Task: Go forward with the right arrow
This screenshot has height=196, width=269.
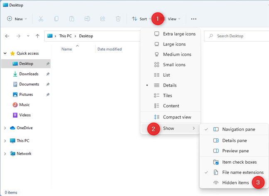Action: pyautogui.click(x=18, y=36)
